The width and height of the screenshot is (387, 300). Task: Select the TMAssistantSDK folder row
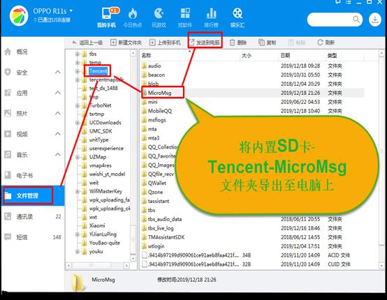click(251, 237)
